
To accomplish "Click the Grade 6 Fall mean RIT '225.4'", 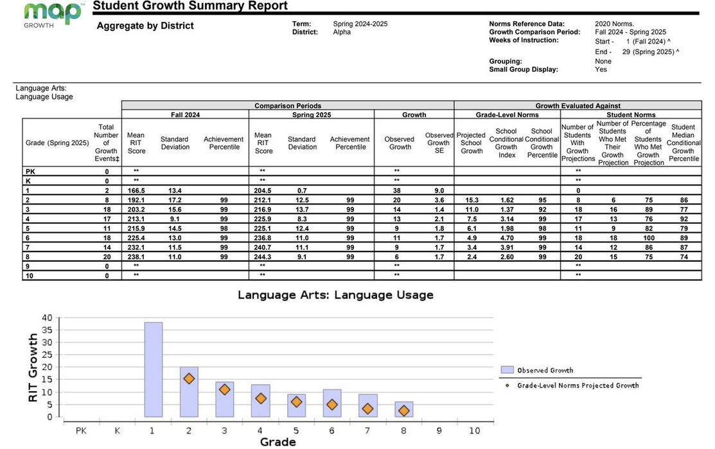I will tap(136, 238).
